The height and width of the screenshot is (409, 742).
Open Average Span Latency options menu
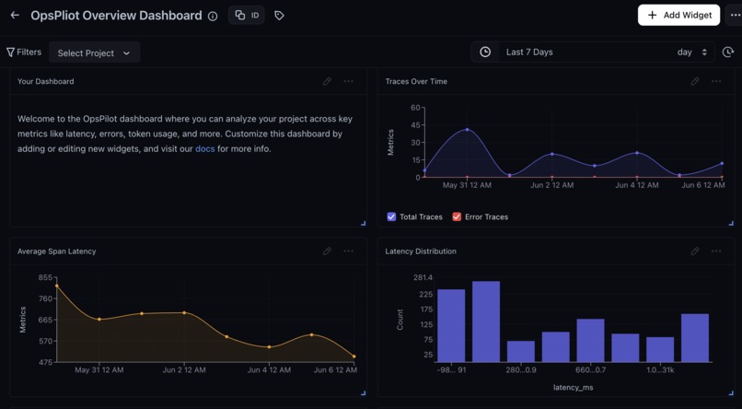pyautogui.click(x=349, y=251)
